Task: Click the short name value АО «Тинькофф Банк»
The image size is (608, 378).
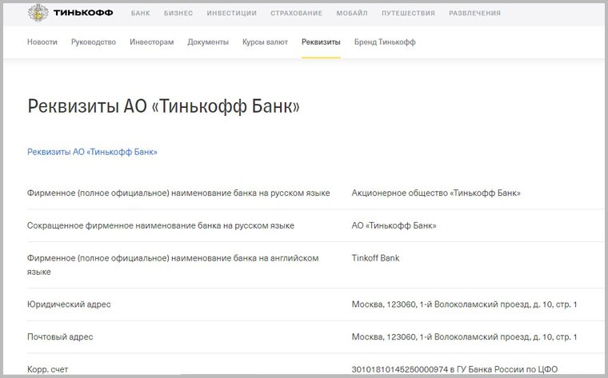Action: point(394,225)
